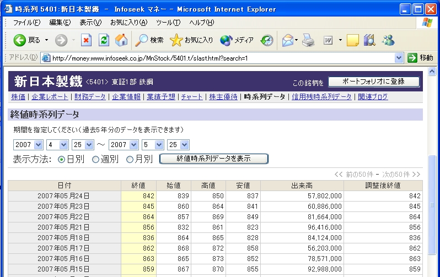440x277 pixels.
Task: Open the end year 2007 dropdown
Action: (124, 145)
